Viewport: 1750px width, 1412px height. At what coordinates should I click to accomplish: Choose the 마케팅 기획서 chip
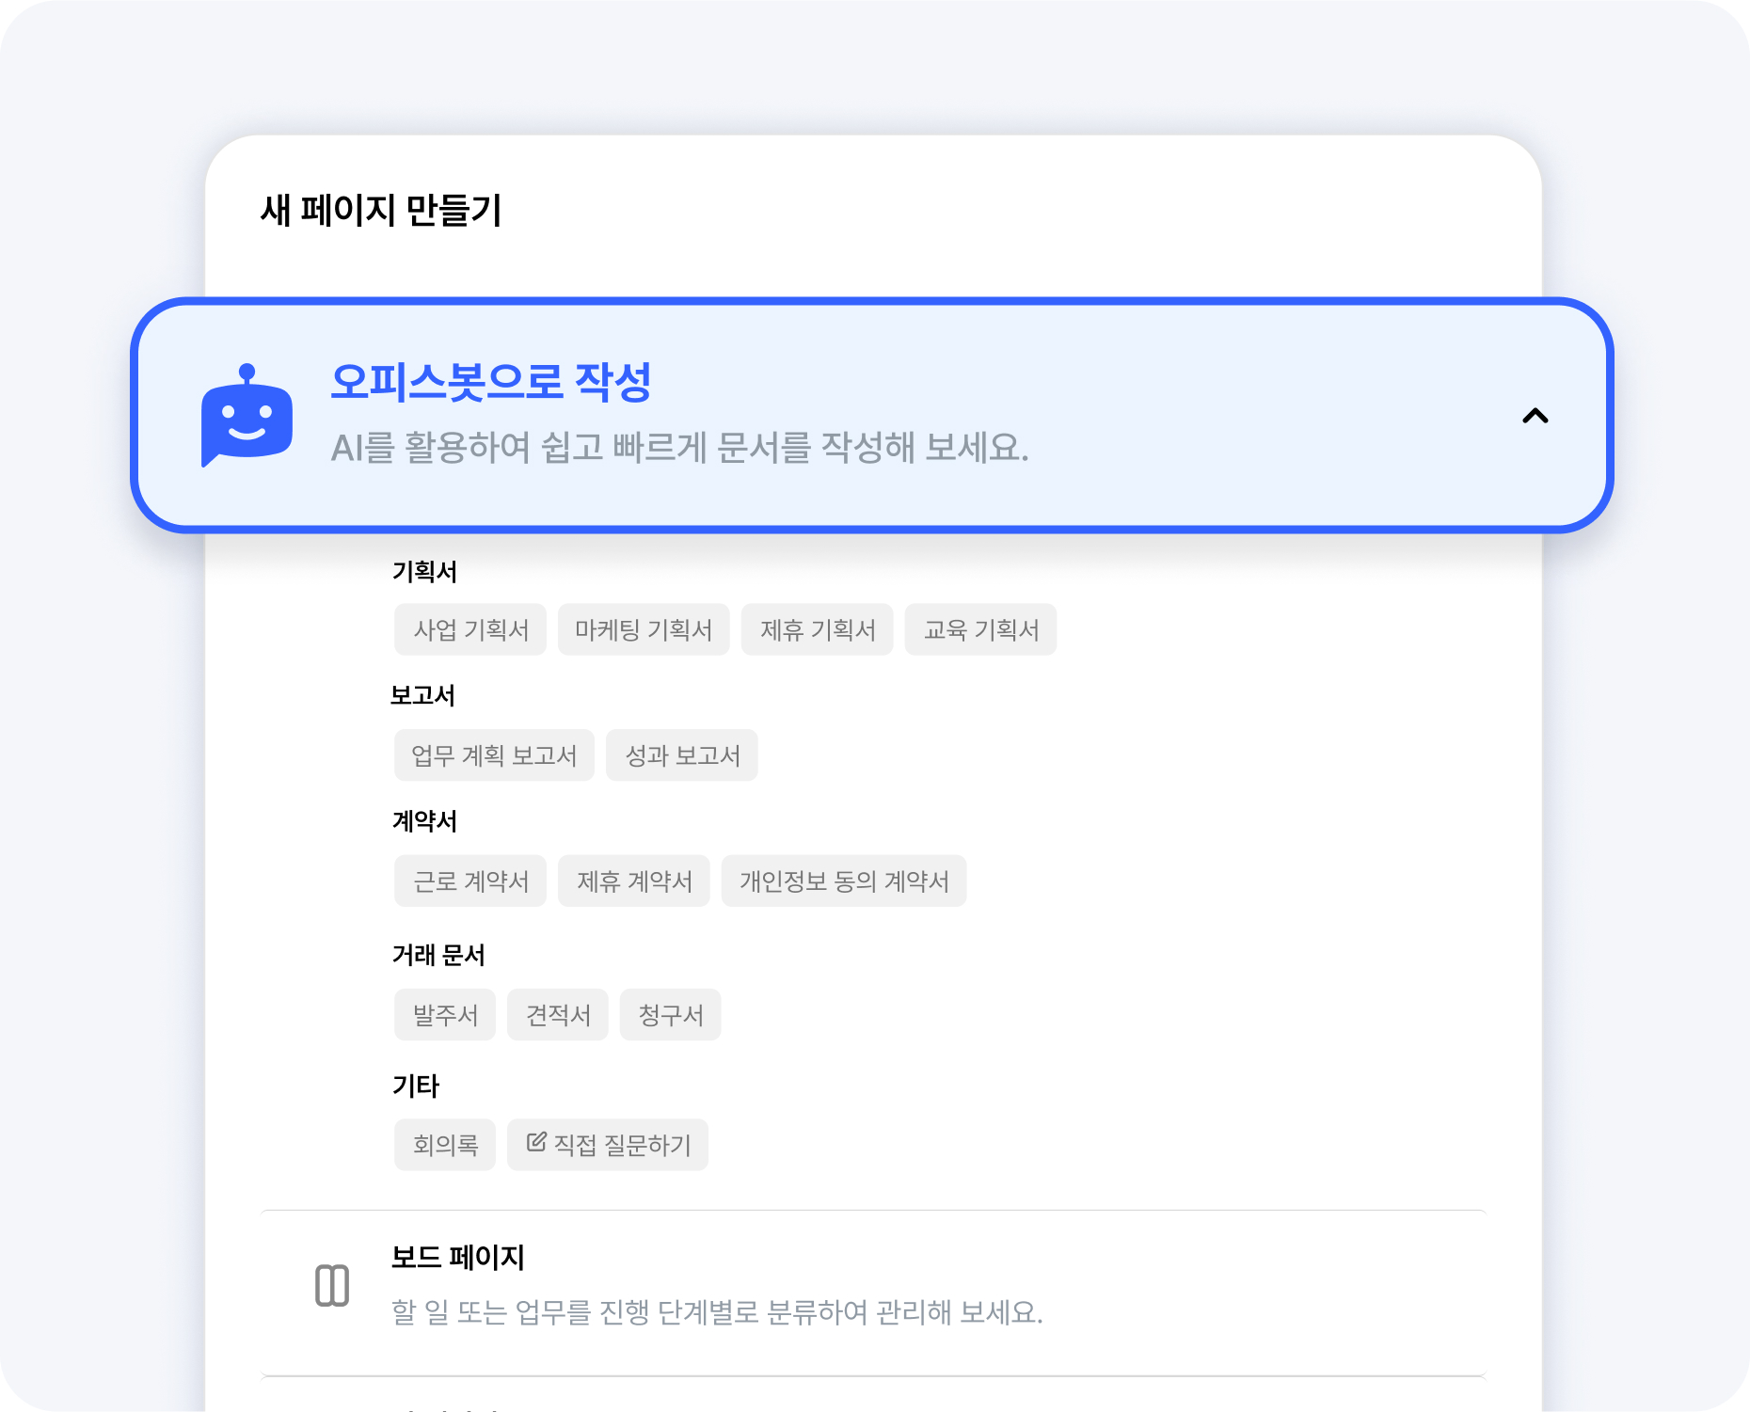(x=644, y=629)
